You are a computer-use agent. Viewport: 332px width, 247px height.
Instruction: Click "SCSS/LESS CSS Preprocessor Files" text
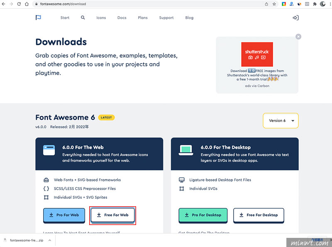[85, 188]
